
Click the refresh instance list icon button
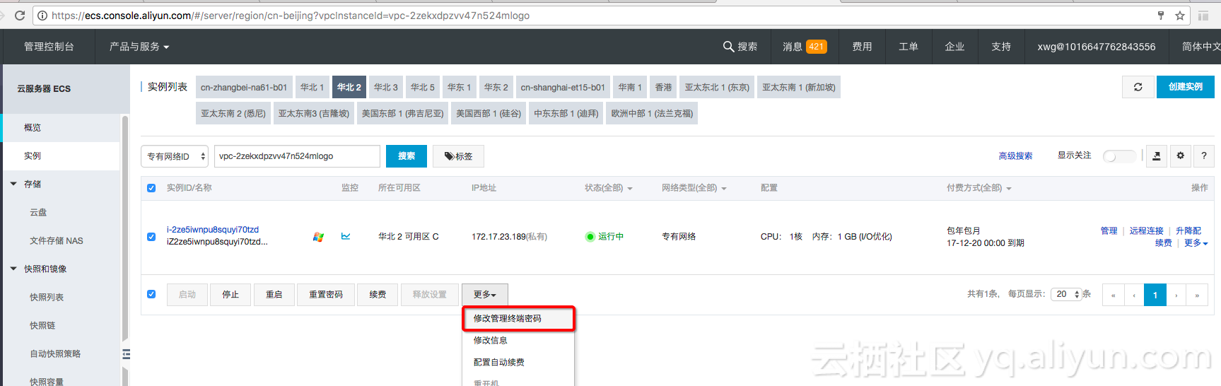[1138, 87]
